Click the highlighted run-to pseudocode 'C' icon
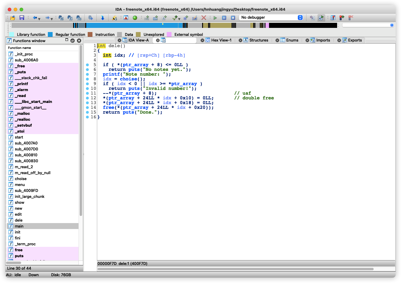This screenshot has width=401, height=283. [321, 18]
